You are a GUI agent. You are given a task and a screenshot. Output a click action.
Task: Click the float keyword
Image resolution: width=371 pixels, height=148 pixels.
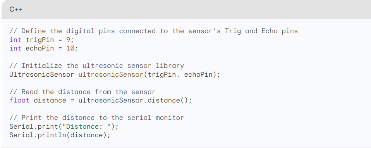coord(19,101)
